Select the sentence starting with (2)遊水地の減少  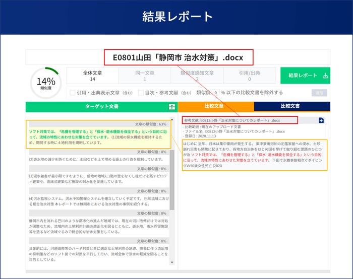point(96,159)
